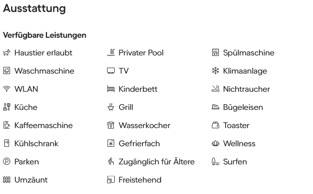Screen dimensions: 313x194
Task: Click the parking P icon for Parken
Action: [x=7, y=162]
